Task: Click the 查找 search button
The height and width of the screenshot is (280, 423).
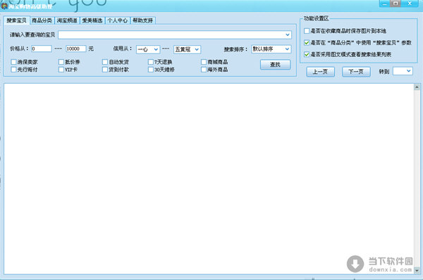Action: click(275, 65)
